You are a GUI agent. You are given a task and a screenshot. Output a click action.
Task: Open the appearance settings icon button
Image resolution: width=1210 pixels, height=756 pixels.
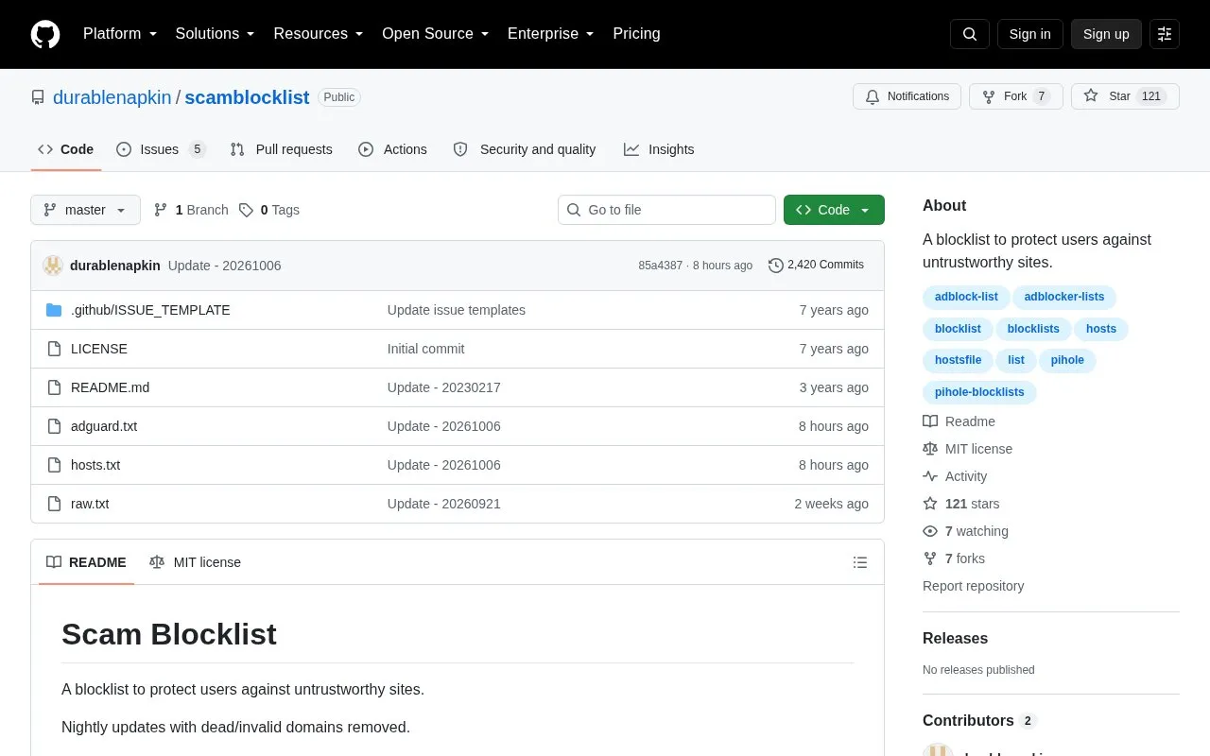tap(1165, 34)
